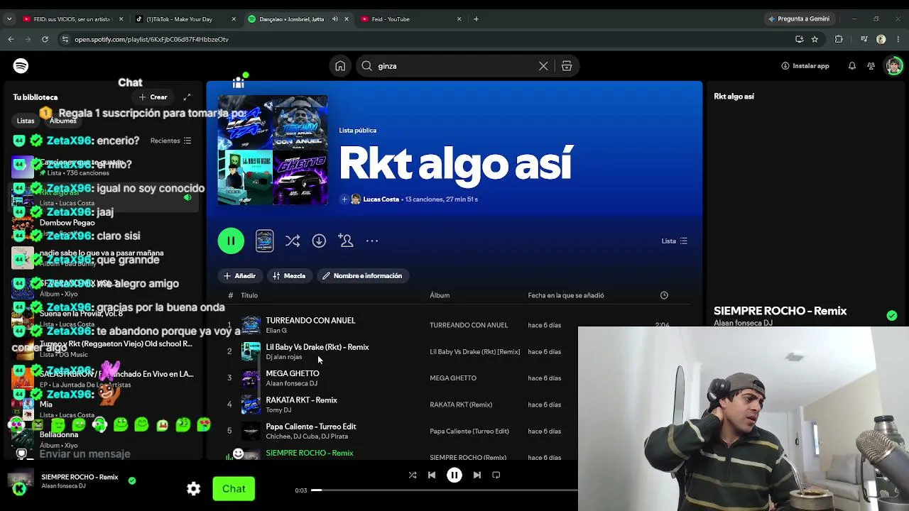Reload the current page

click(x=45, y=39)
